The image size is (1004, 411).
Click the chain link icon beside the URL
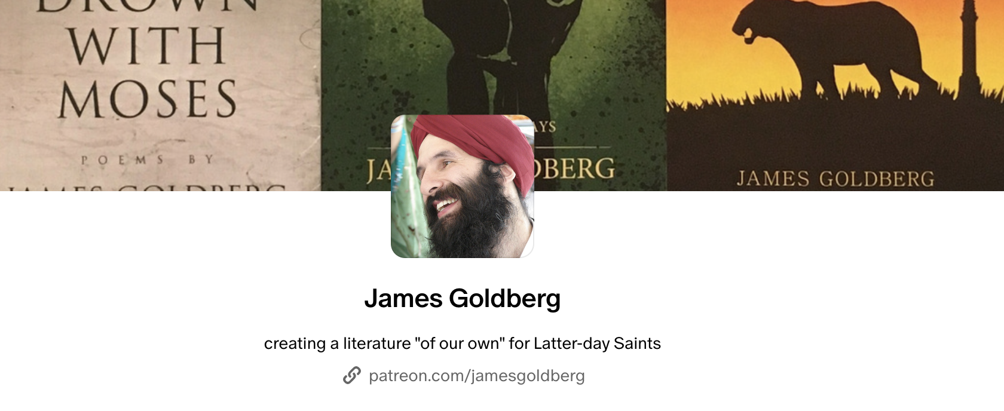(x=351, y=375)
